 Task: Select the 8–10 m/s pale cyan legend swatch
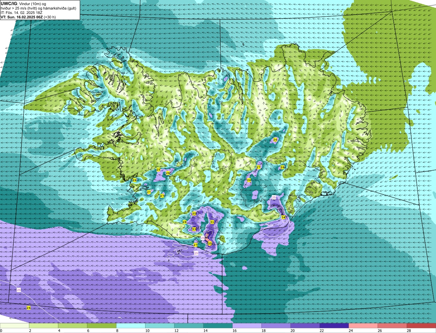tap(131, 326)
